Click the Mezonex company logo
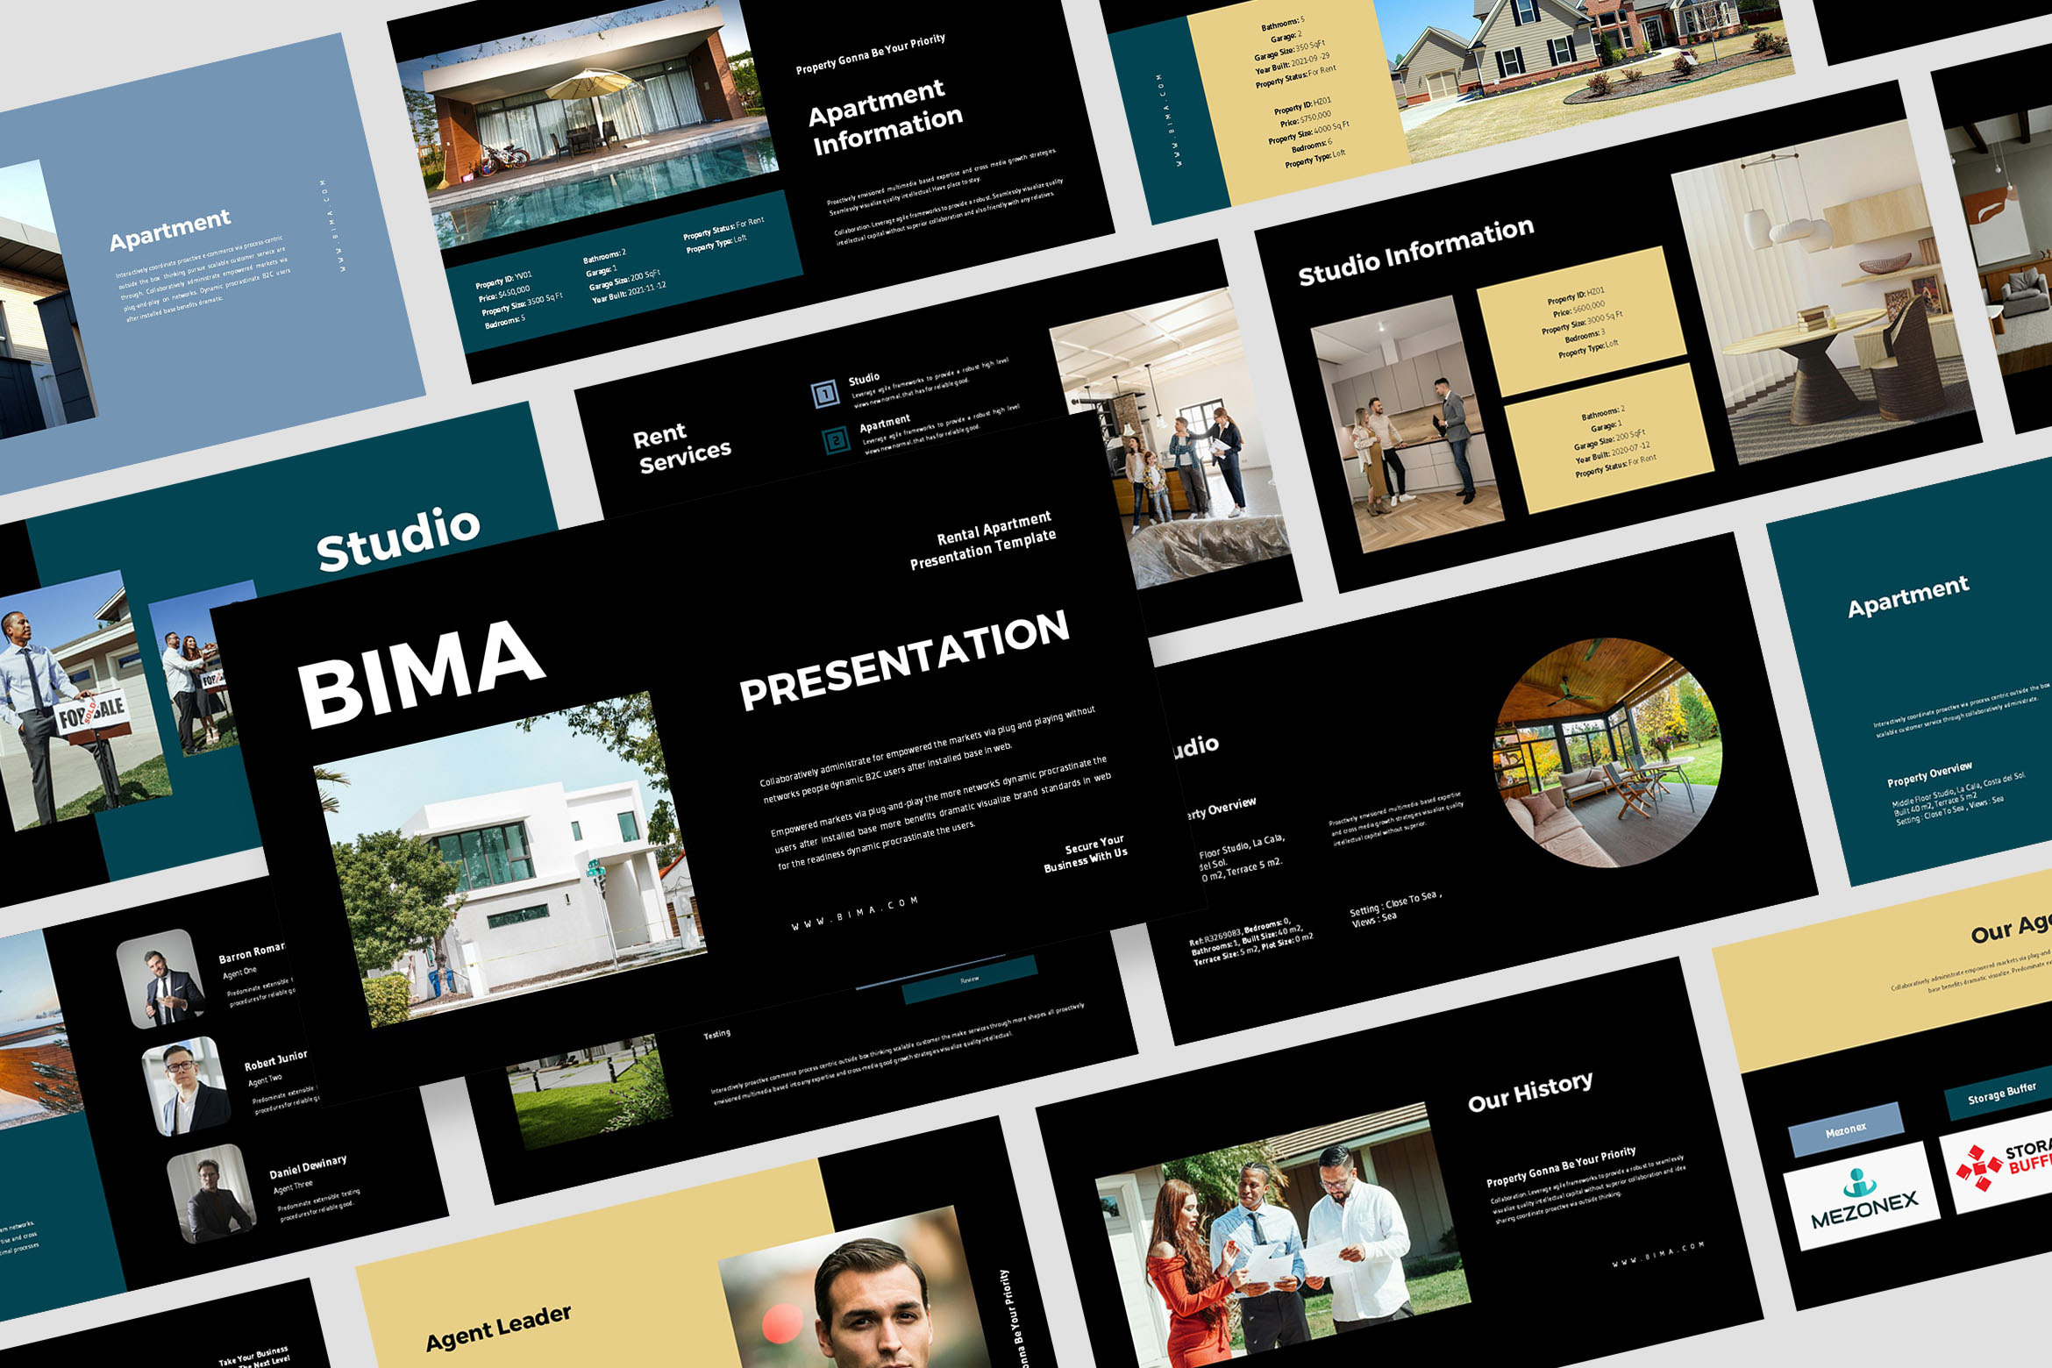 point(1863,1197)
